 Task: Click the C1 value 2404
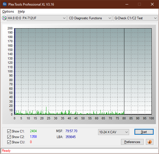coord(33,131)
